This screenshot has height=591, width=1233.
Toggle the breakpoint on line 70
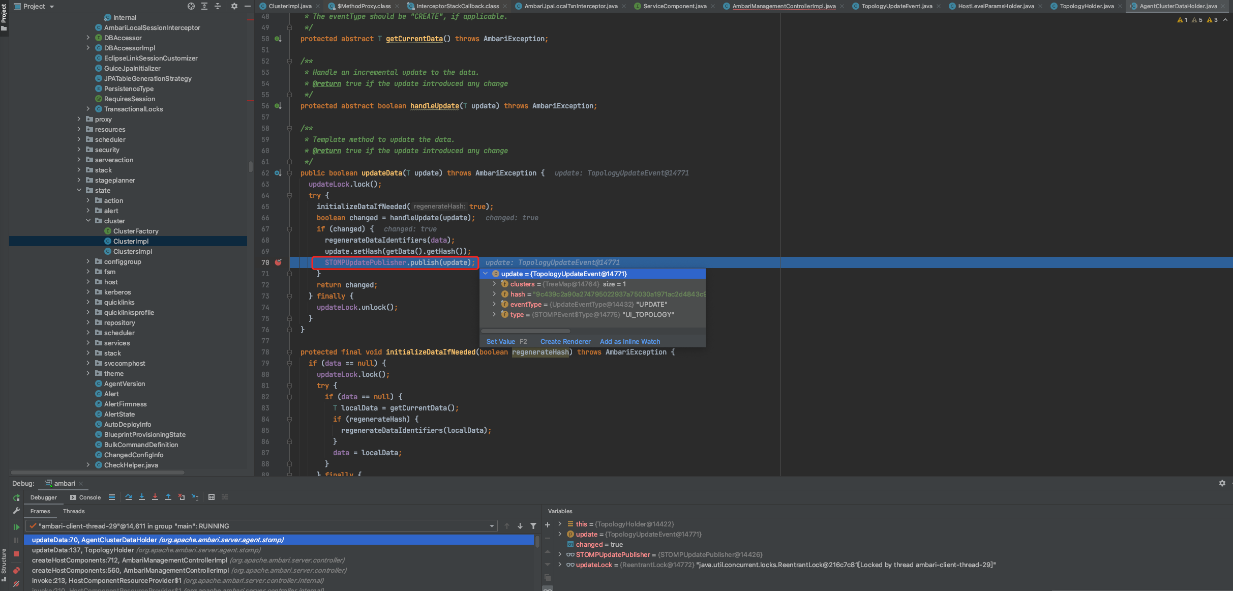click(x=278, y=262)
